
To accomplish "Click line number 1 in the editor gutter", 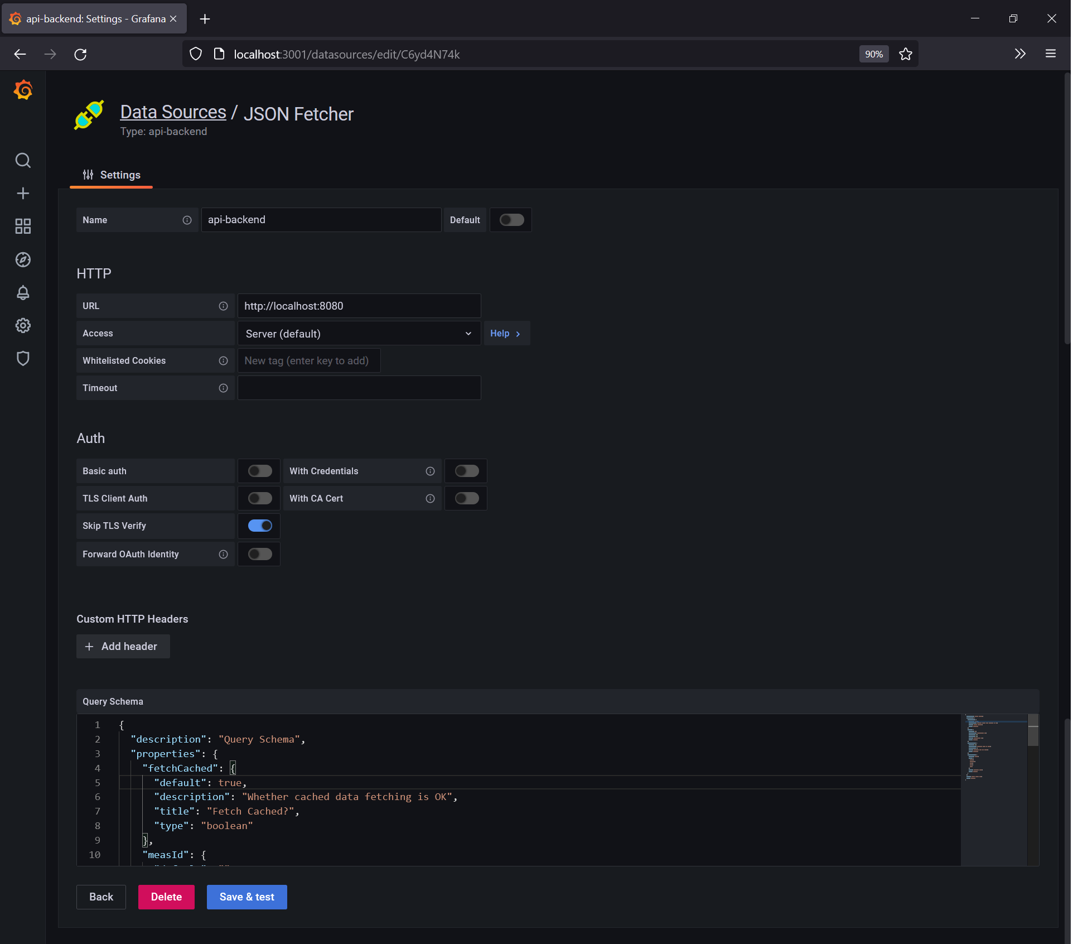I will click(x=97, y=725).
